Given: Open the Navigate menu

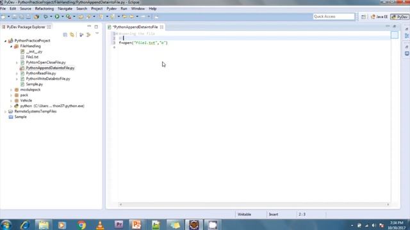Looking at the screenshot, I should pos(65,8).
